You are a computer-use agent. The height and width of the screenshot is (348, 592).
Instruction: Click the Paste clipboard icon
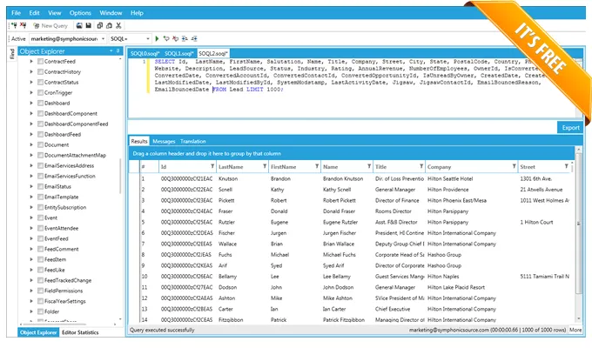coord(109,26)
